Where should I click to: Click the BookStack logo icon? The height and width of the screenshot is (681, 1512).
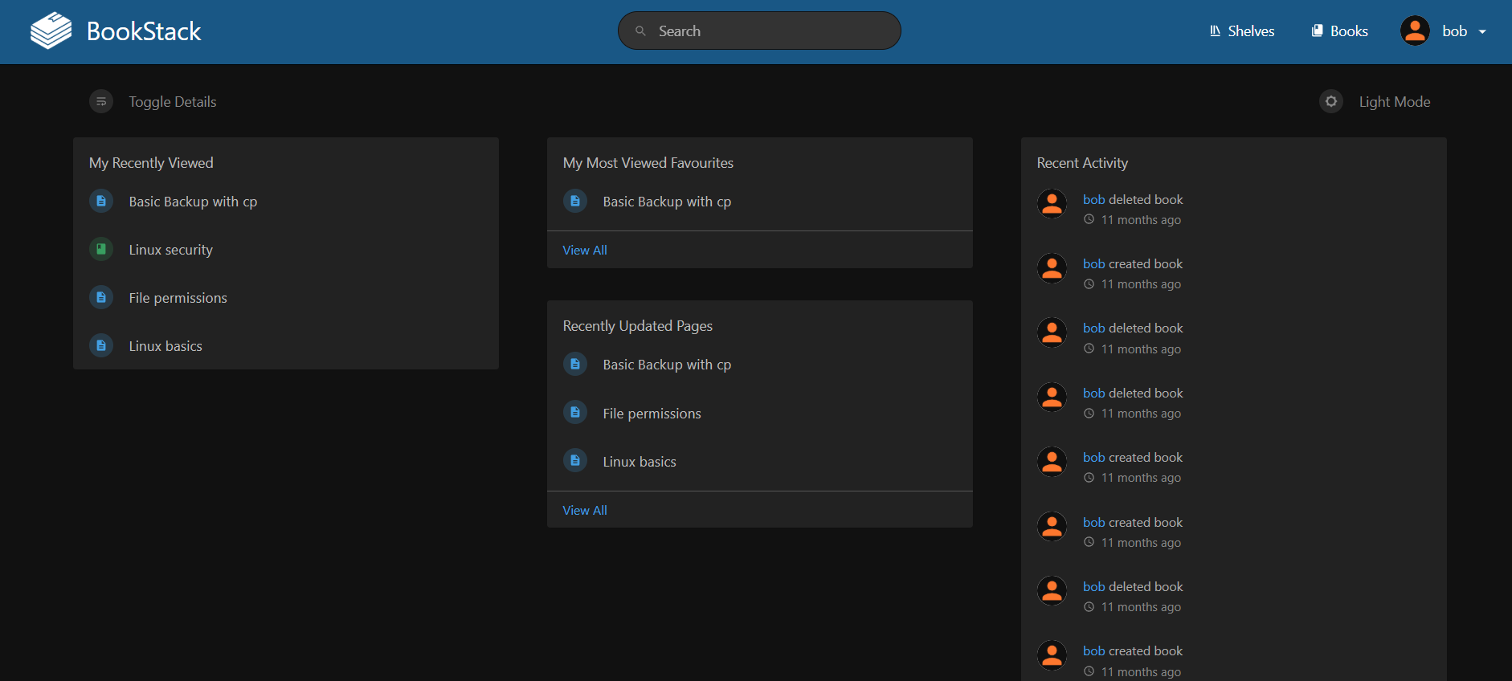(51, 31)
